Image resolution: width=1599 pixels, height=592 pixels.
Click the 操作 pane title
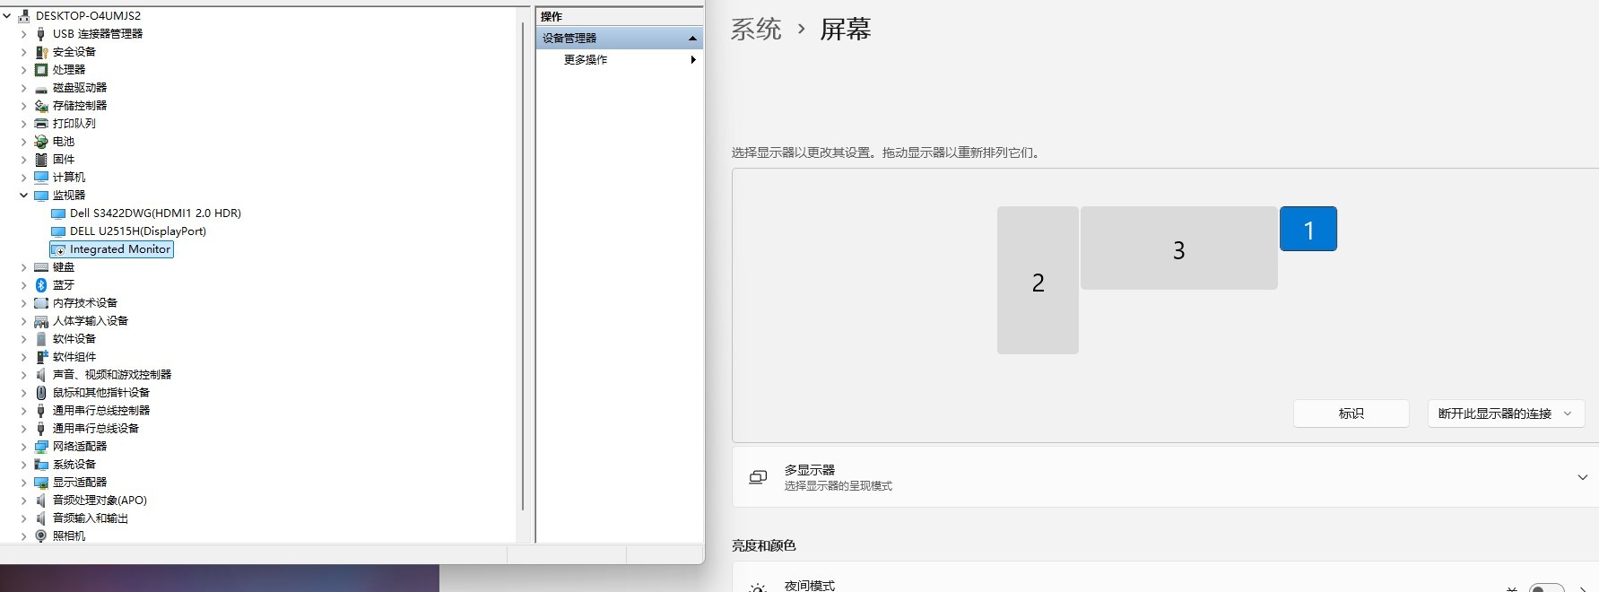tap(552, 16)
